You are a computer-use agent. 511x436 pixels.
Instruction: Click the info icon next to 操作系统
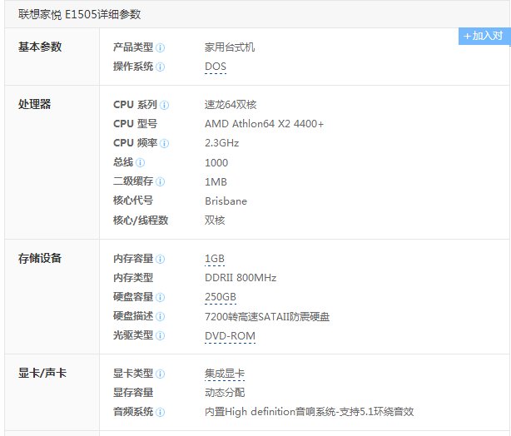coord(160,67)
